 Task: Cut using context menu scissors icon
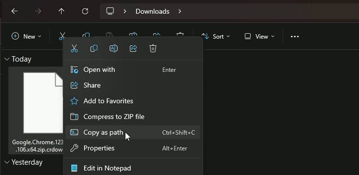(74, 48)
